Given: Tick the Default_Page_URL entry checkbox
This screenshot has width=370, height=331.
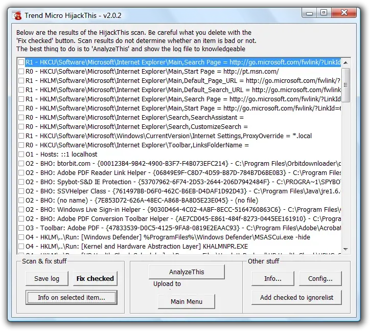Looking at the screenshot, I should (21, 80).
